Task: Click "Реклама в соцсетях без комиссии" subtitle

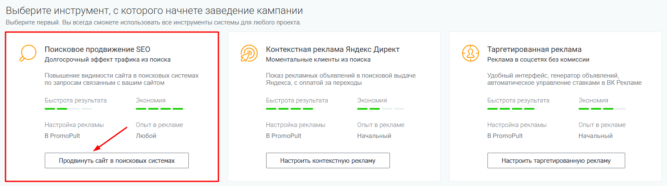Action: coord(538,59)
